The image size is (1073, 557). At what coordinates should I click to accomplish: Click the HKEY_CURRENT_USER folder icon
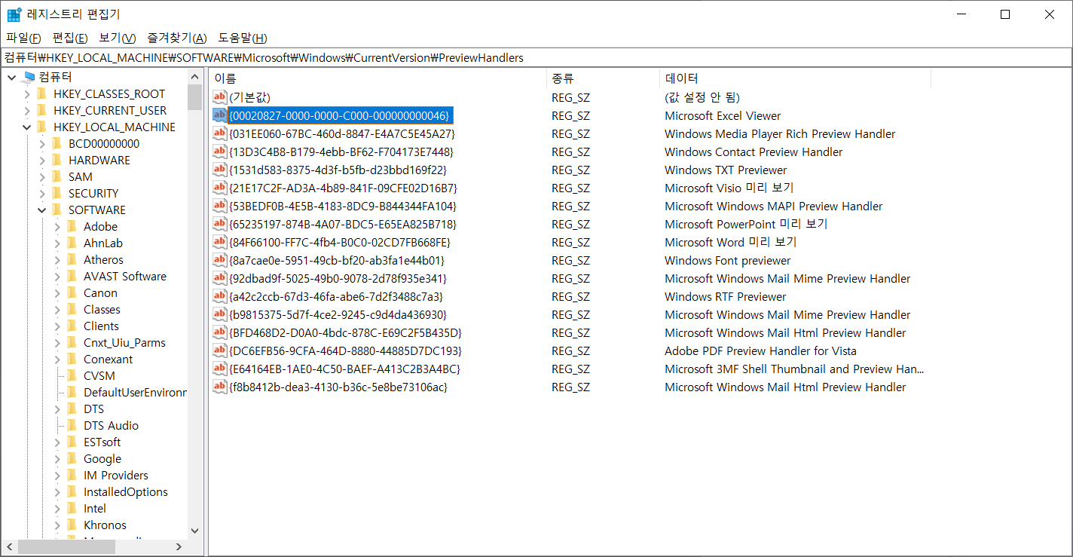coord(42,110)
